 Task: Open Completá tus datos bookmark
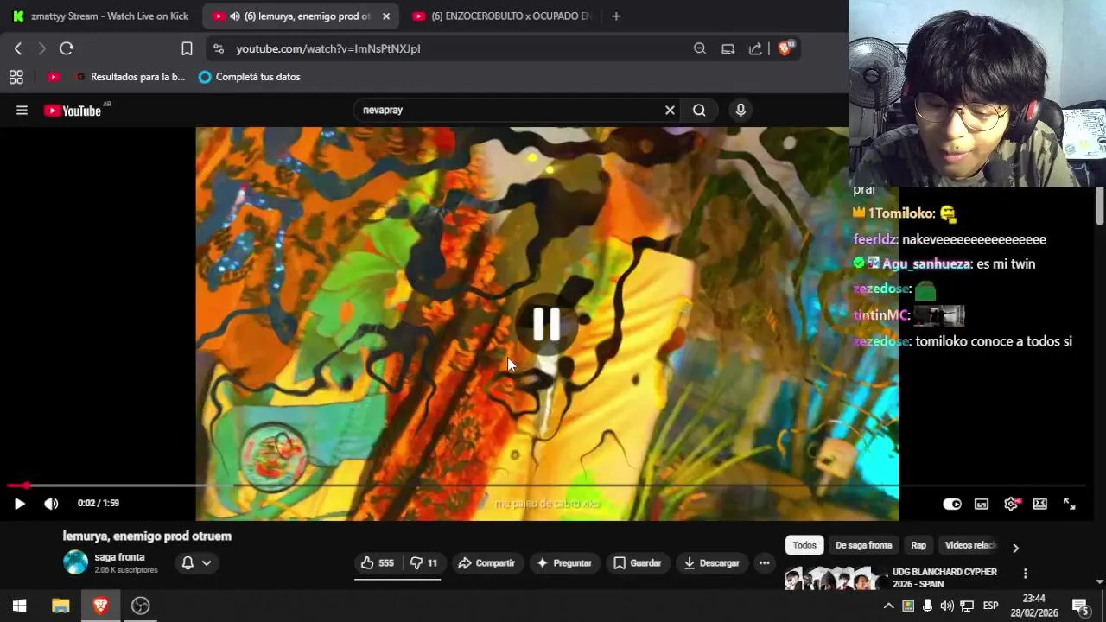click(x=250, y=77)
